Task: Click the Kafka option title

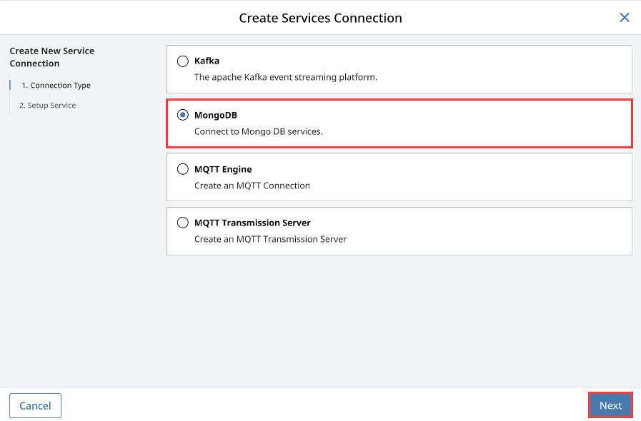Action: [207, 61]
